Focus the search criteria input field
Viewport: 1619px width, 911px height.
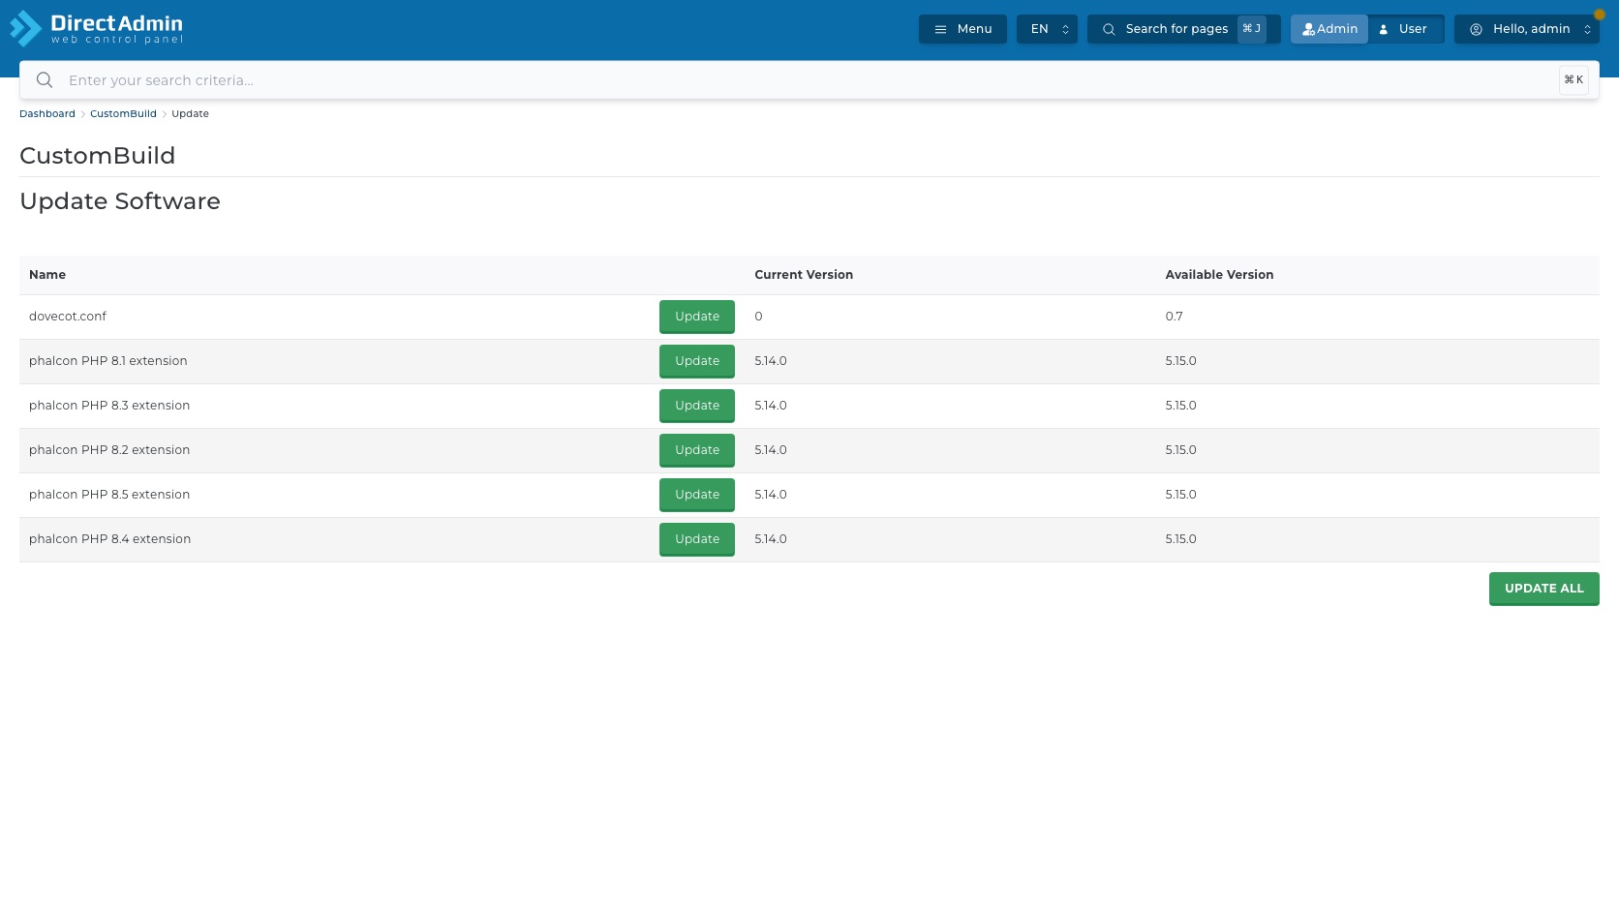click(809, 80)
